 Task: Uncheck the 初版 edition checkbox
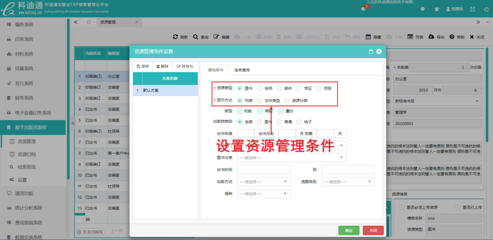point(240,111)
